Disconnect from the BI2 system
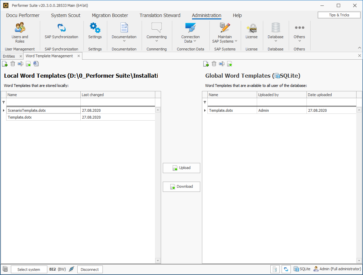This screenshot has height=275, width=363. [90, 269]
